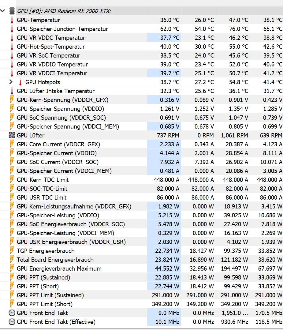Click the fan icon beside GPU Lüfter
Screen dimensions: 283x330
point(12,135)
